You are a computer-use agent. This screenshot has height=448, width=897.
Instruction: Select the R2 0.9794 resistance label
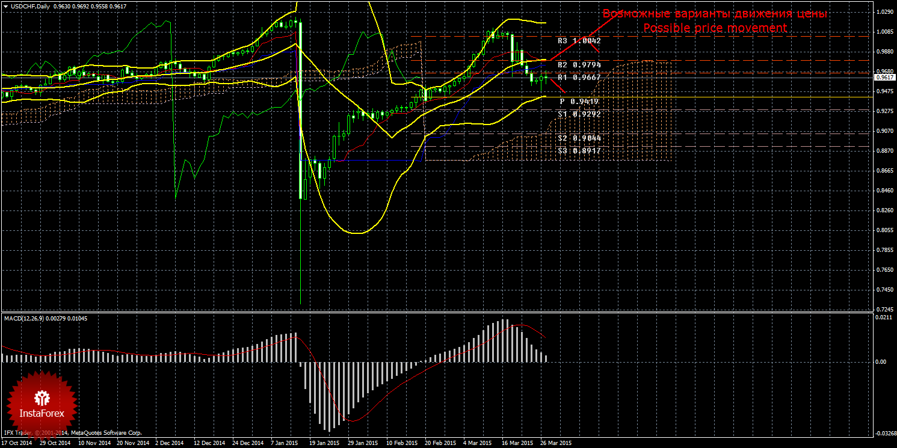click(x=579, y=64)
